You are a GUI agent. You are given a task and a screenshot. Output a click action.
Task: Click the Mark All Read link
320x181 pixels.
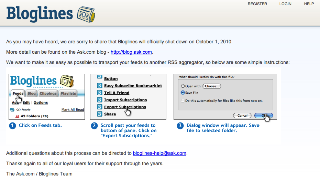(x=73, y=110)
